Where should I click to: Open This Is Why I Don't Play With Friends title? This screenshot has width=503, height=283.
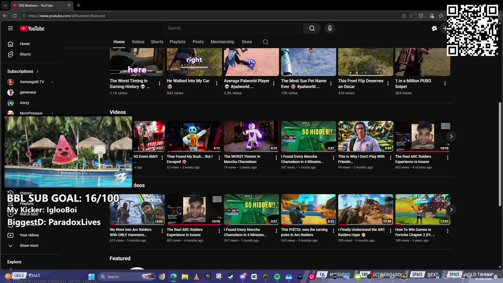click(362, 159)
